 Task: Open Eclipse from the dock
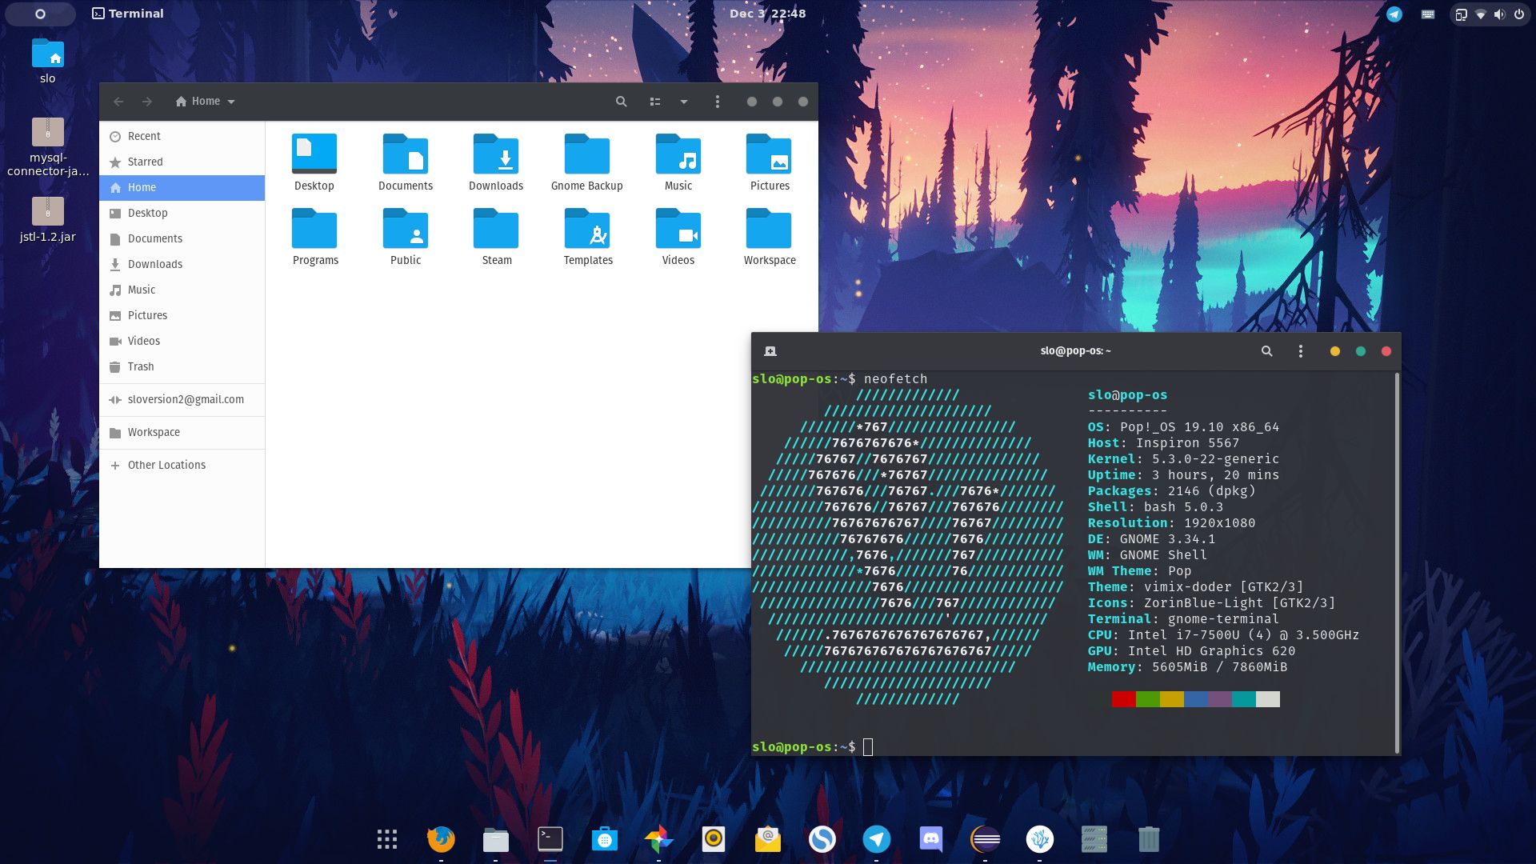(x=986, y=840)
